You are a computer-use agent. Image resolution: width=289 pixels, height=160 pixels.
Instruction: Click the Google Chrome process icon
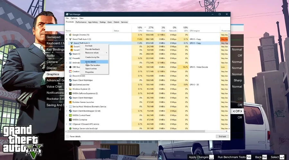(x=70, y=35)
